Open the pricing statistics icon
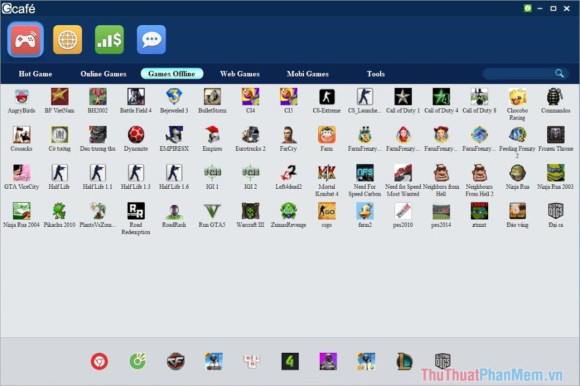The image size is (580, 386). (109, 39)
